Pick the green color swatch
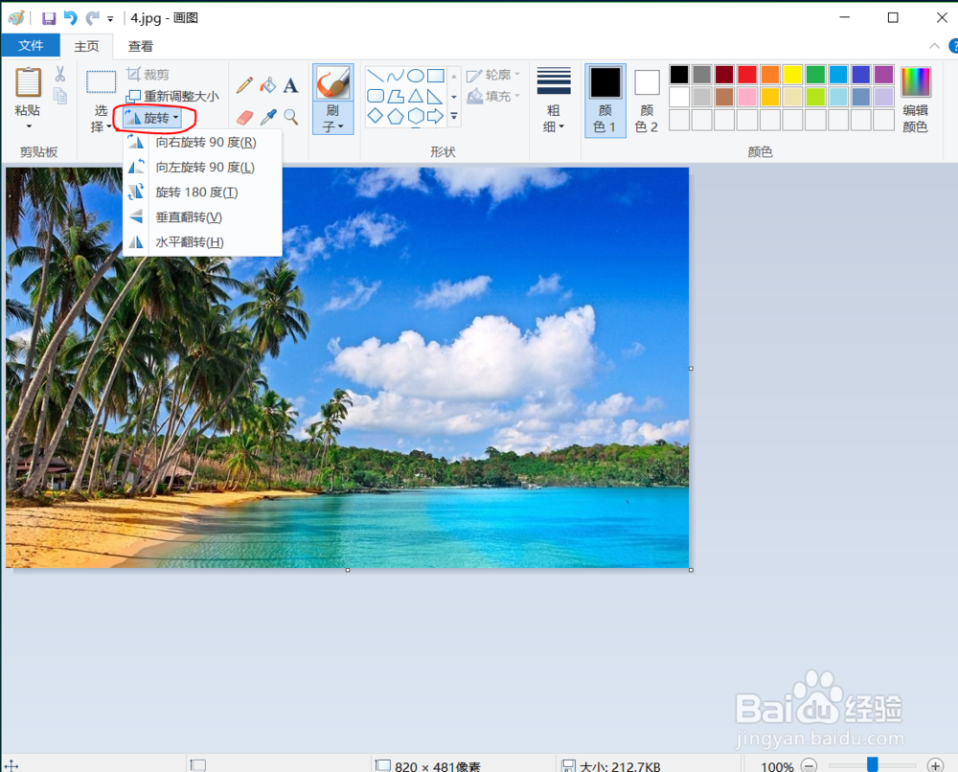The image size is (958, 772). tap(815, 75)
